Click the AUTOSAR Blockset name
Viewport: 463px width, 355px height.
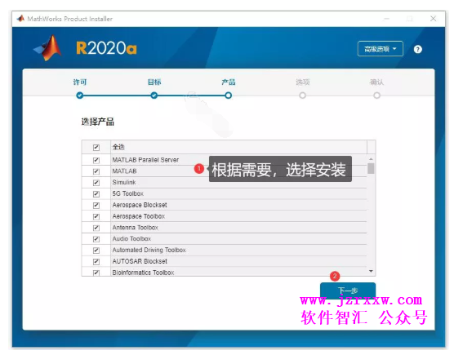(140, 261)
